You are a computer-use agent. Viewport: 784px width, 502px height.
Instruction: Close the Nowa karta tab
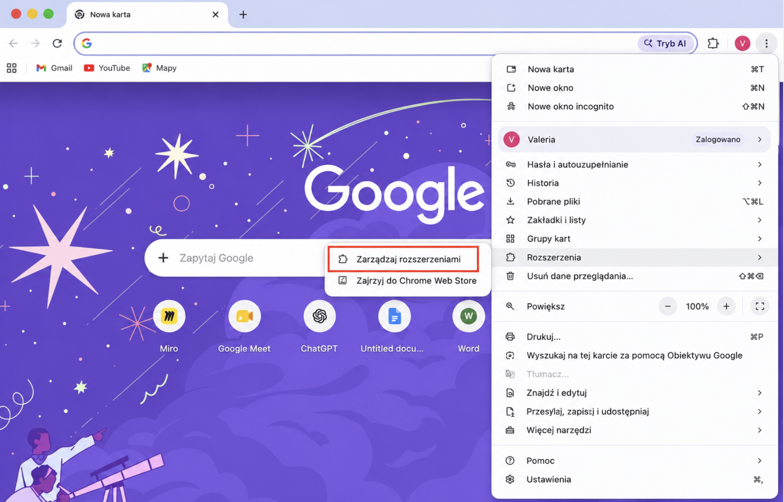(215, 14)
